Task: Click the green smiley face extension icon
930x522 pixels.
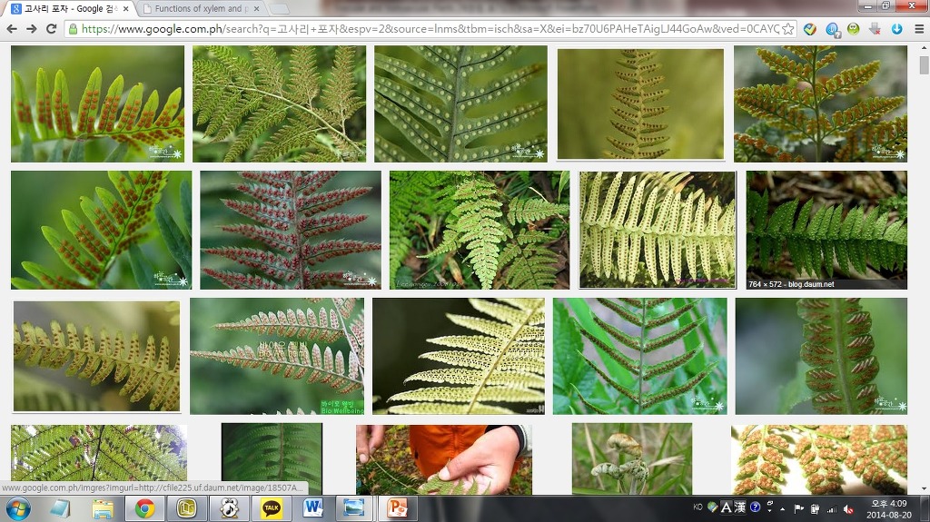Action: (853, 28)
